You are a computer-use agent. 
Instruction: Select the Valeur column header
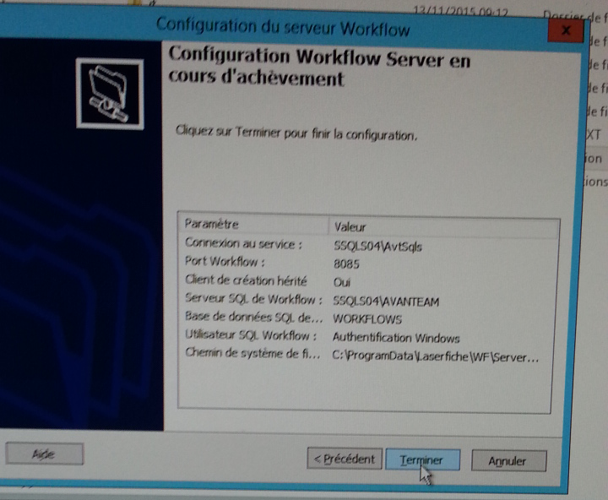(444, 227)
